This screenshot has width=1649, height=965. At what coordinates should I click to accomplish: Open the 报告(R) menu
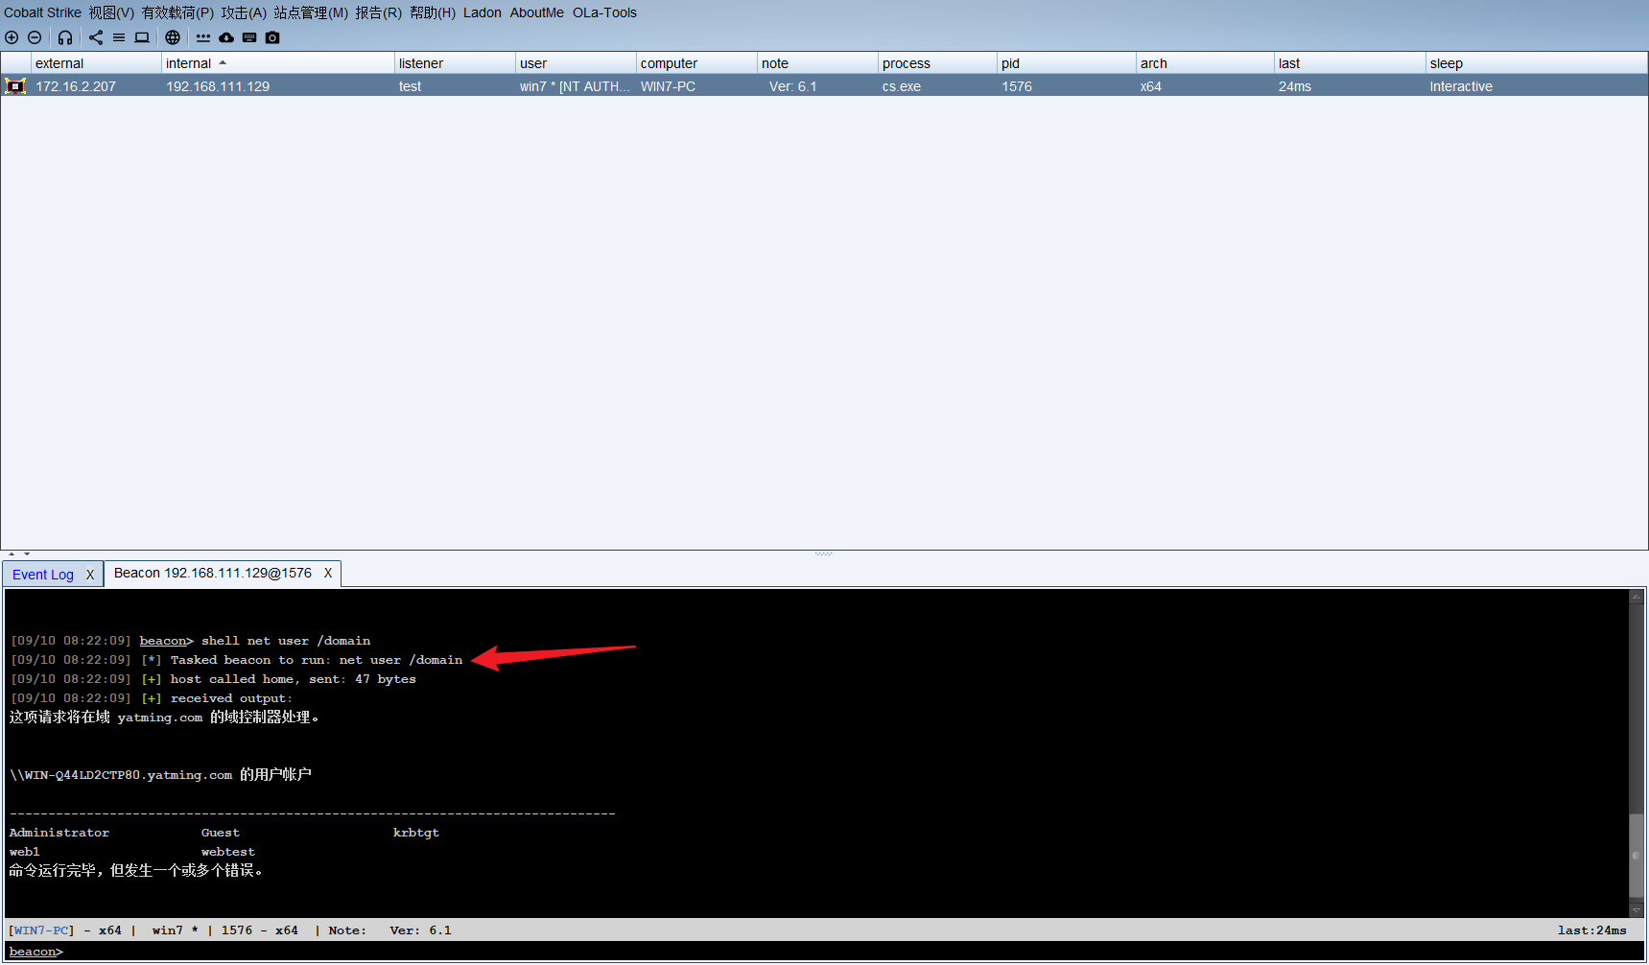pos(378,12)
